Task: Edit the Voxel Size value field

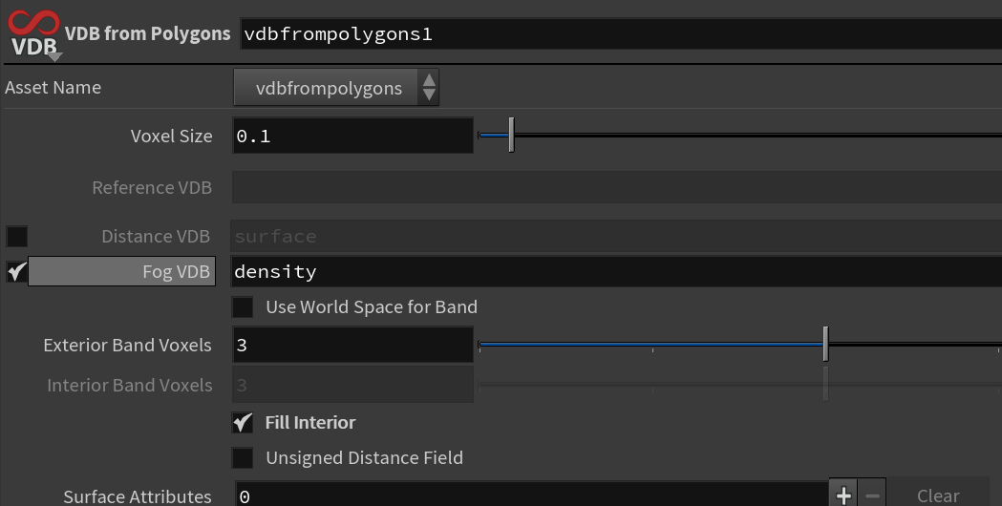Action: click(352, 136)
